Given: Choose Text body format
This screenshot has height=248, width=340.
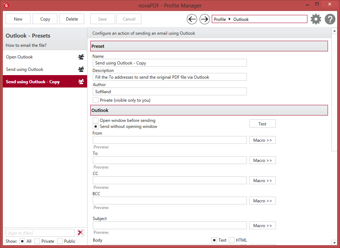Looking at the screenshot, I should click(214, 240).
